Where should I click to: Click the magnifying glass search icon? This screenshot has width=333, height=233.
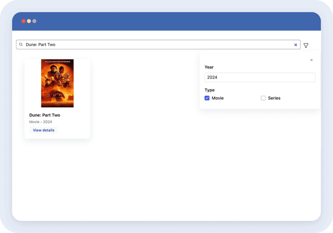[21, 45]
